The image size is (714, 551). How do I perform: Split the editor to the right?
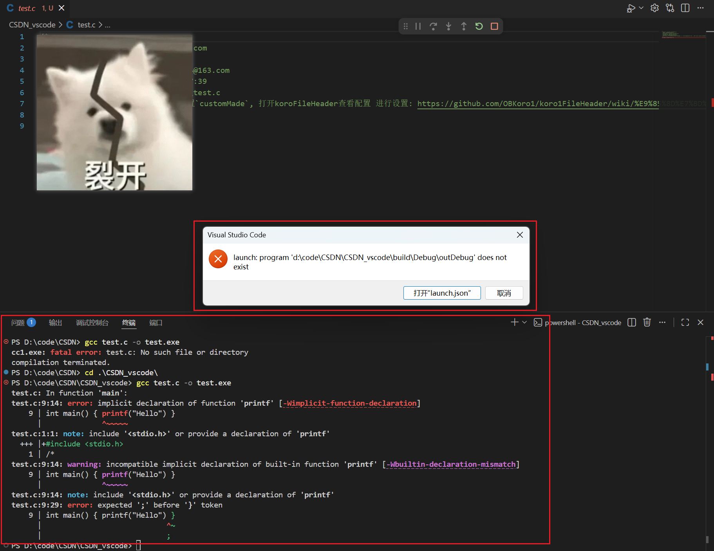pyautogui.click(x=685, y=8)
